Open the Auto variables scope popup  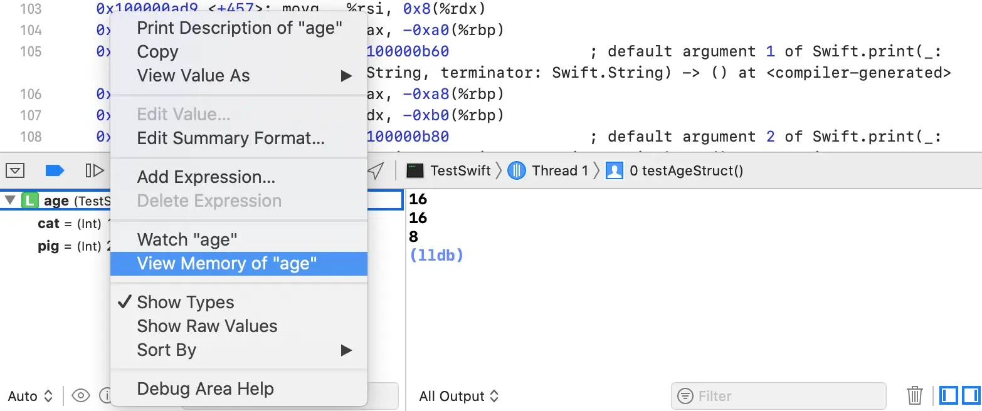(31, 396)
